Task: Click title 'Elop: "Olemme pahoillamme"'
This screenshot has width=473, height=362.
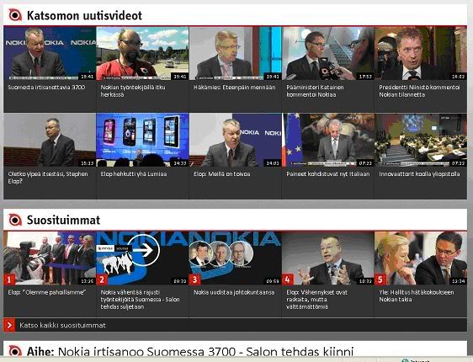Action: 47,292
